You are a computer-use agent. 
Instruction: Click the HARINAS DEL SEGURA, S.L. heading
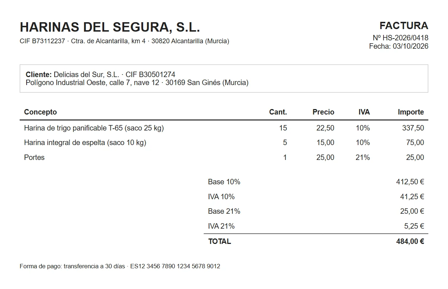[x=110, y=27]
